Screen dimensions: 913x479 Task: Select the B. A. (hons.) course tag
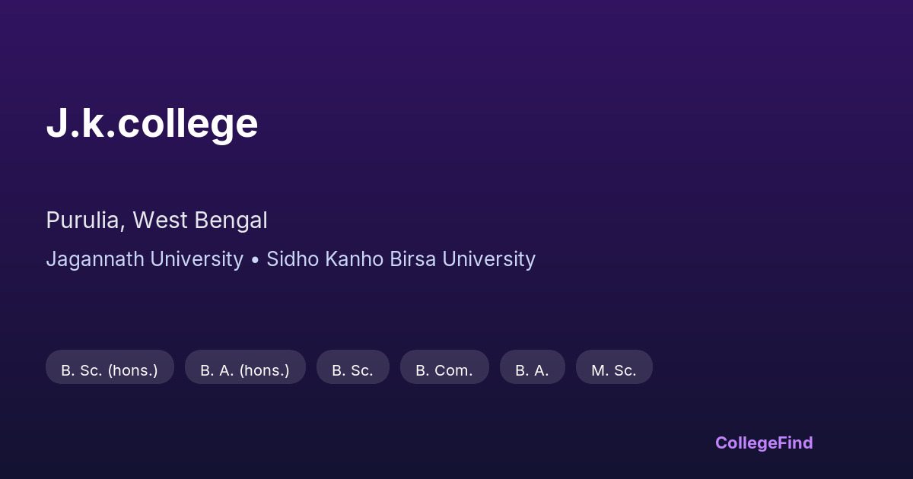pyautogui.click(x=245, y=370)
